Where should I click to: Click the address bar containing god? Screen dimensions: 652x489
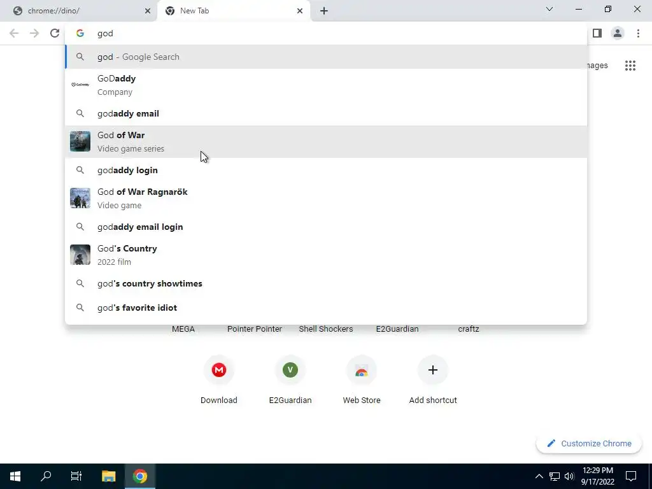(x=326, y=33)
